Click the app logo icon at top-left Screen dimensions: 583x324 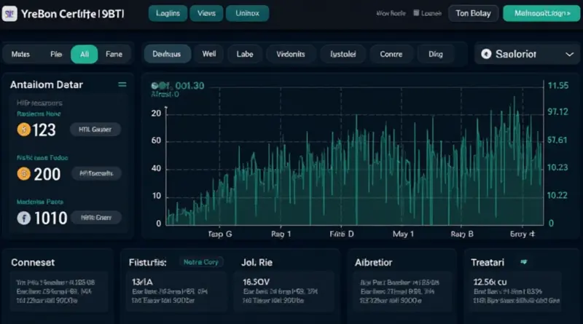[10, 13]
